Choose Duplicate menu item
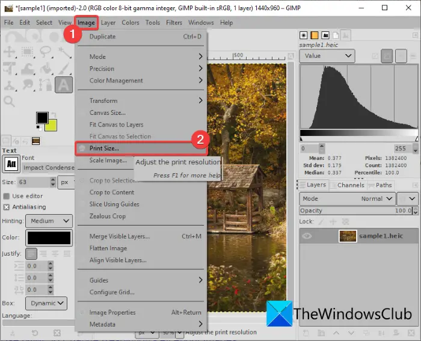421x341 pixels. [x=141, y=37]
